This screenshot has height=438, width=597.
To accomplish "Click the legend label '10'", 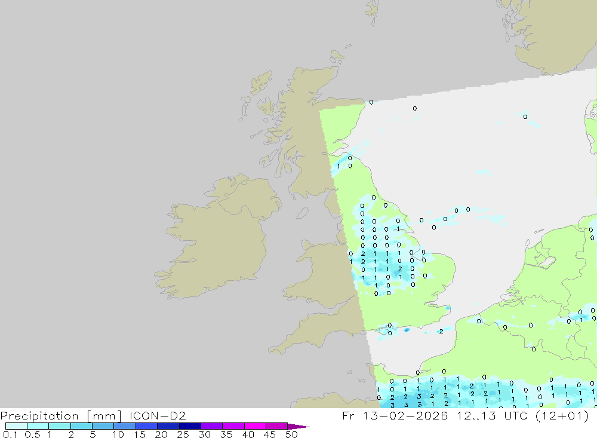I will tap(118, 434).
